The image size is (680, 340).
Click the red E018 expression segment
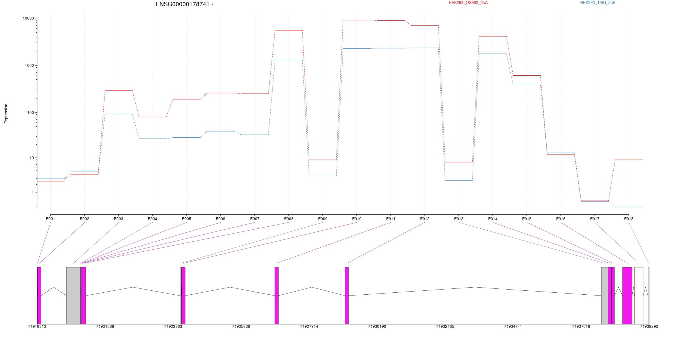click(629, 160)
